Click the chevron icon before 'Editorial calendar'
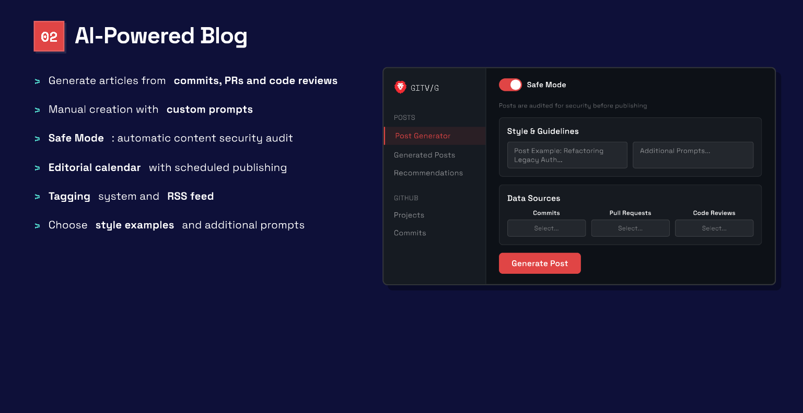This screenshot has height=413, width=803. click(37, 168)
